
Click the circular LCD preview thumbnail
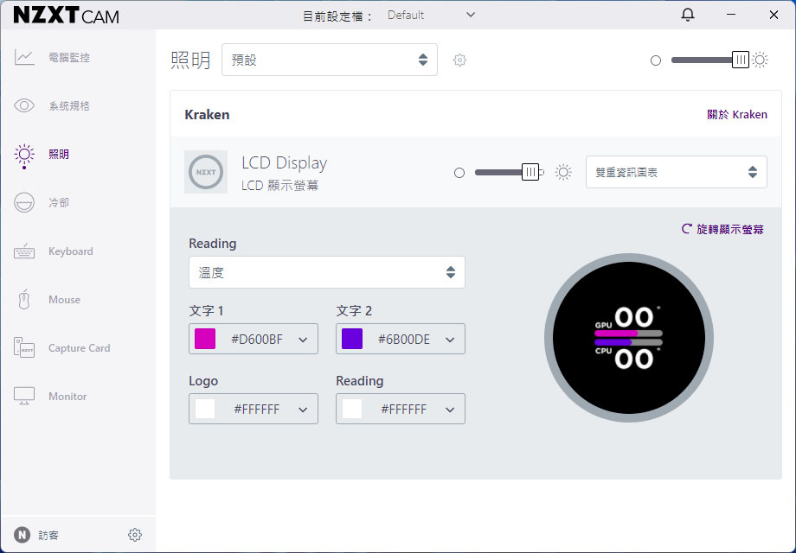(x=629, y=338)
